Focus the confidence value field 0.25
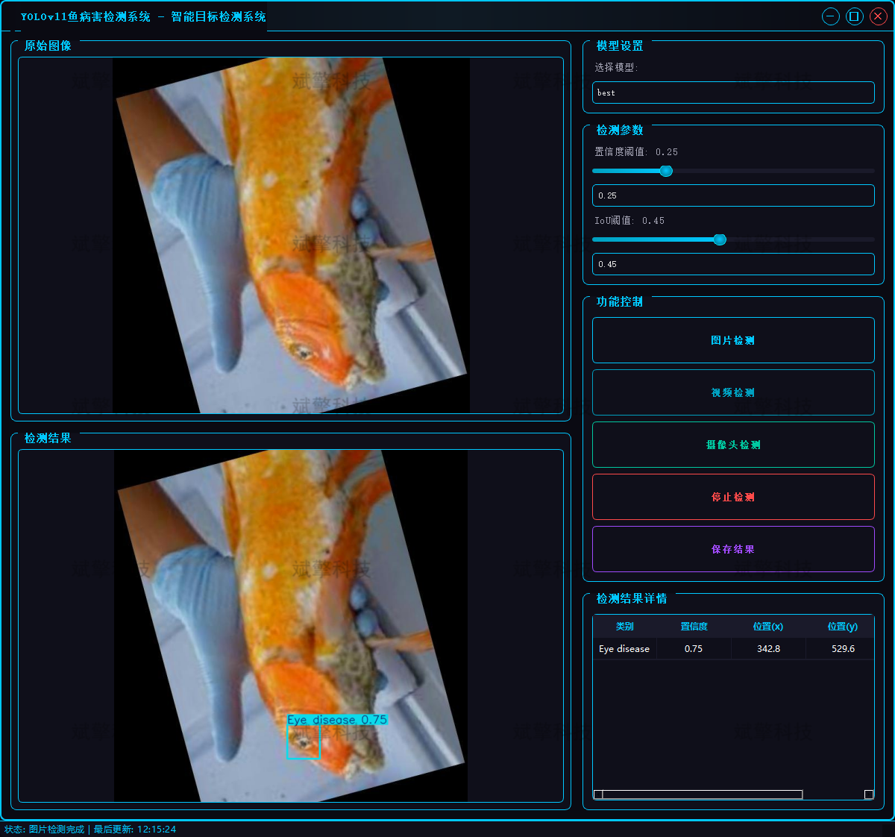Image resolution: width=895 pixels, height=837 pixels. point(733,195)
